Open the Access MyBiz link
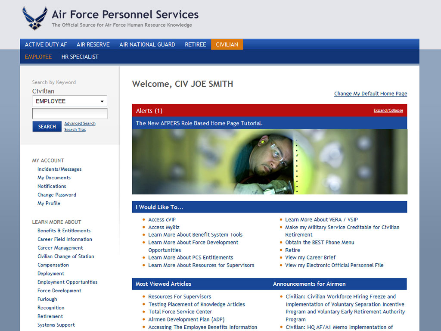 point(164,227)
